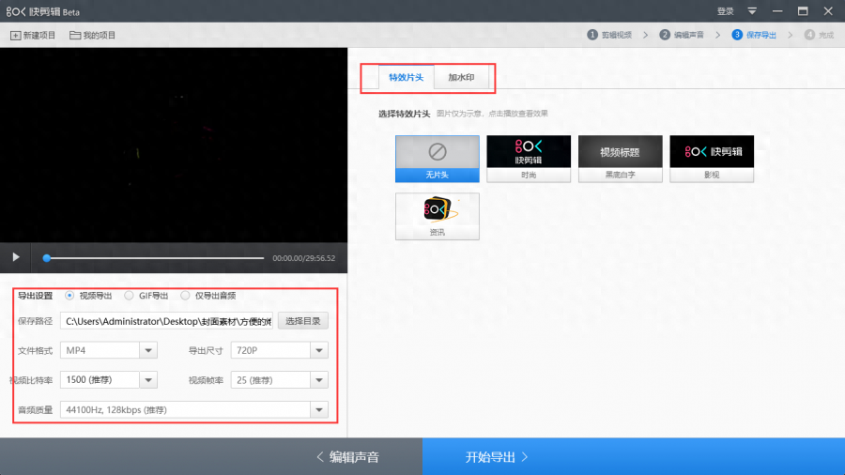The height and width of the screenshot is (475, 845).
Task: Open 我的项目 folder icon
Action: 75,35
